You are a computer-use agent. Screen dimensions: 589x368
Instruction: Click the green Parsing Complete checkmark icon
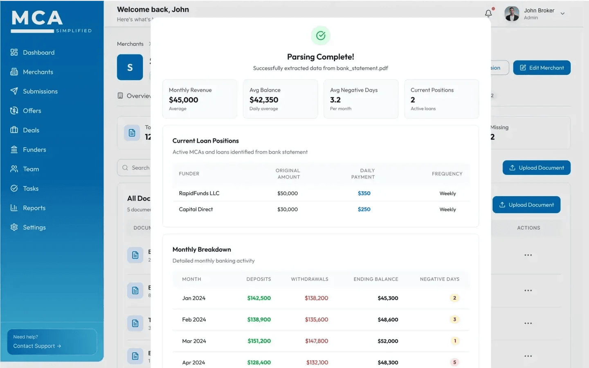321,36
